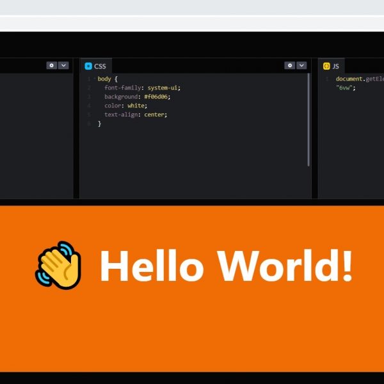Click the CSS editor vertical scrollbar
384x384 pixels.
(x=308, y=120)
